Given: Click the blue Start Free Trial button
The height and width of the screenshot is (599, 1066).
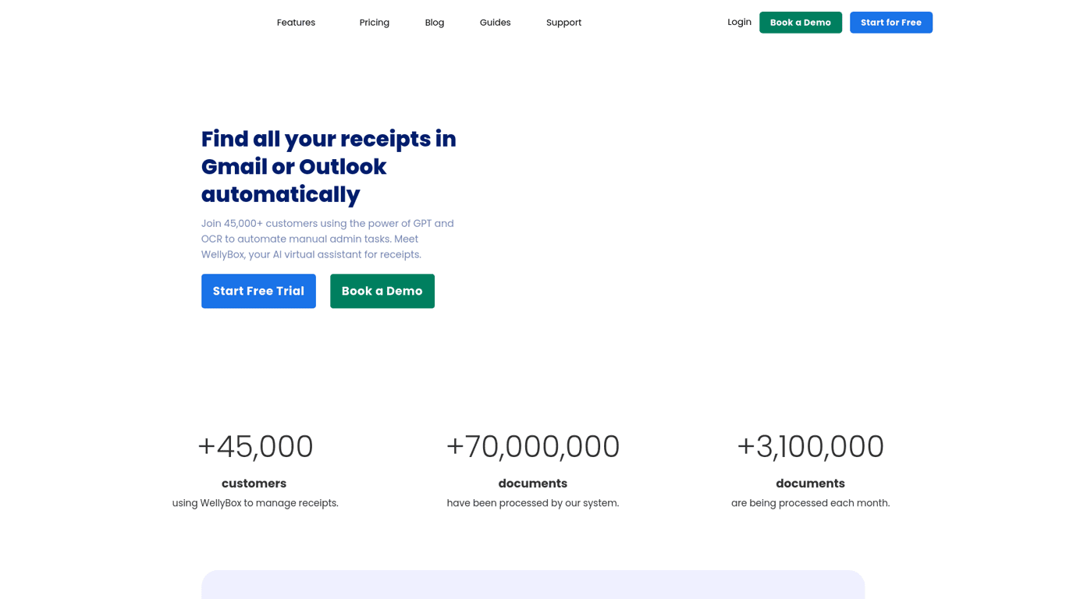Looking at the screenshot, I should (258, 291).
